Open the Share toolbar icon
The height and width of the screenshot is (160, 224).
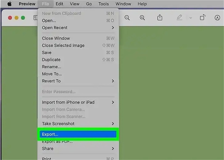160,17
